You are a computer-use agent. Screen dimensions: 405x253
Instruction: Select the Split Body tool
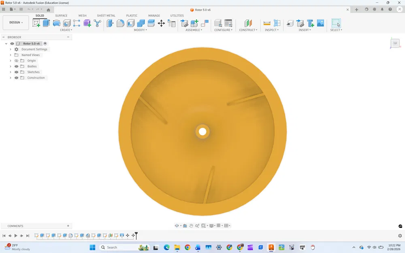tap(151, 23)
